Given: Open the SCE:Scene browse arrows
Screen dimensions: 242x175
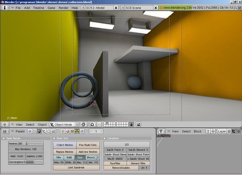Looking at the screenshot, I should click(x=123, y=8).
